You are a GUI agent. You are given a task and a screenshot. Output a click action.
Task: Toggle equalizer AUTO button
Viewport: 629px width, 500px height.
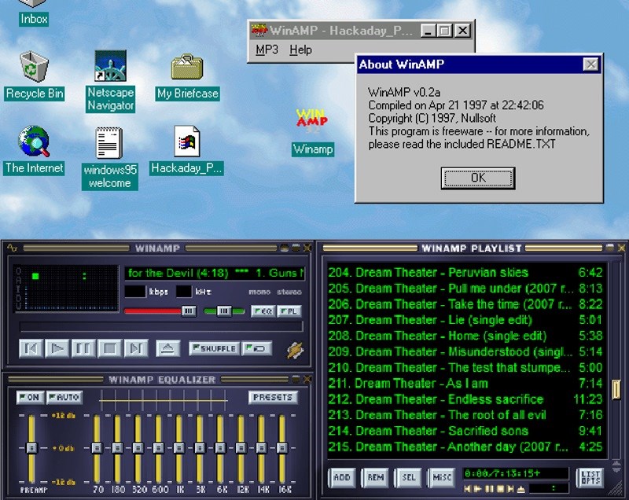[64, 397]
